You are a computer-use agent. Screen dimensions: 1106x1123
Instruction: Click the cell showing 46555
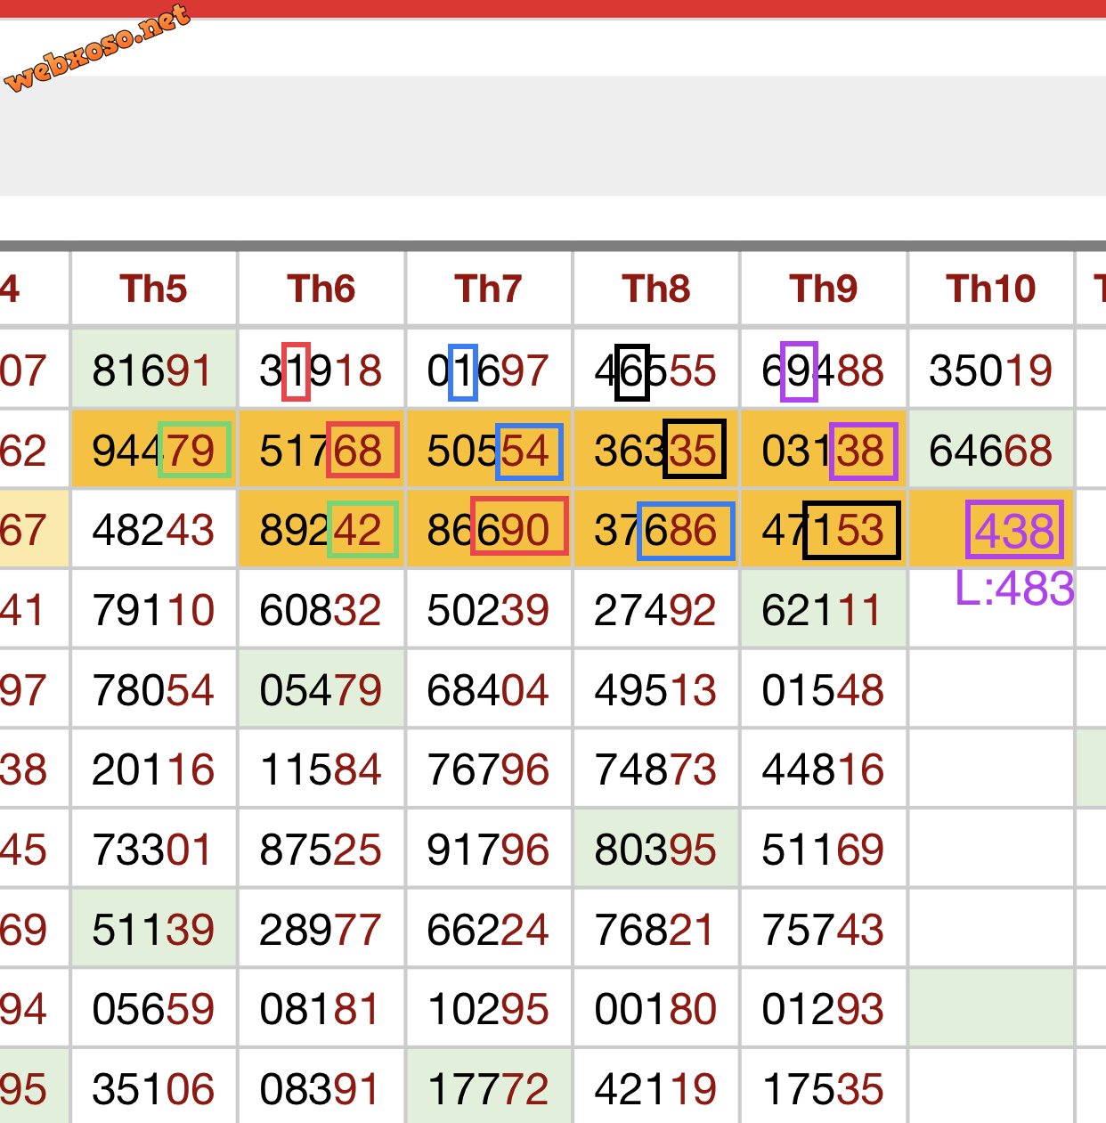click(656, 370)
